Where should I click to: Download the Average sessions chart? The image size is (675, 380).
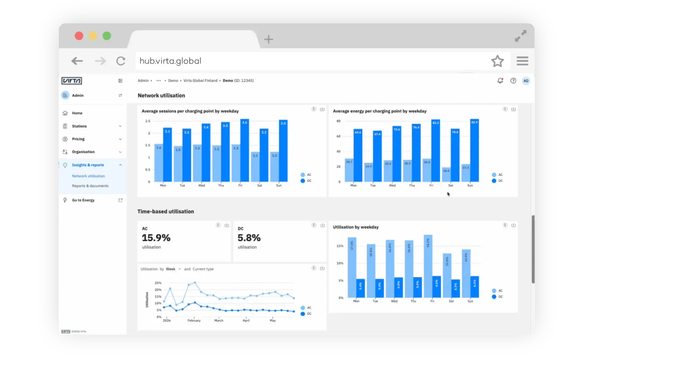(x=322, y=109)
